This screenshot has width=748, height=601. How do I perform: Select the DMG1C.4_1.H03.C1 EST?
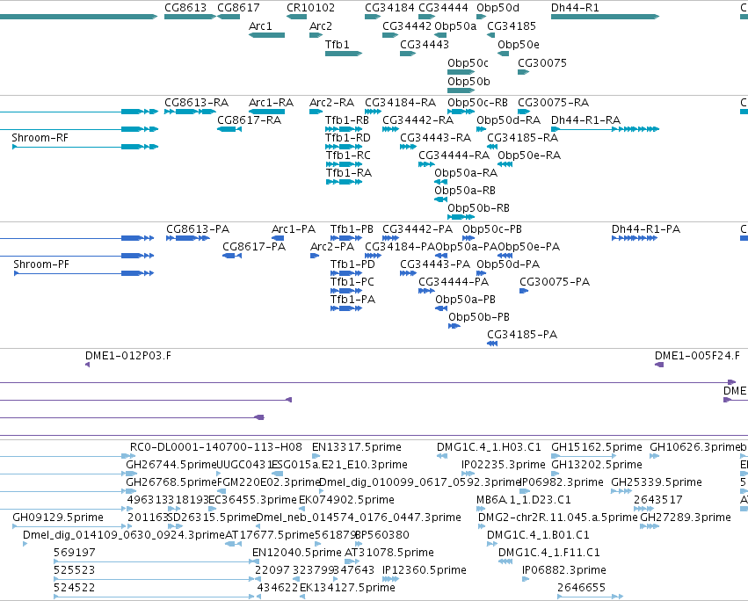click(442, 457)
